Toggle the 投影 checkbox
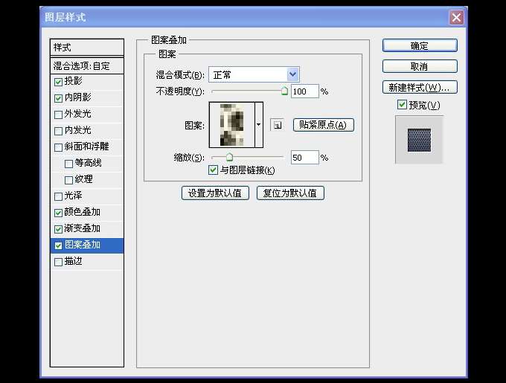Screen dimensions: 506x383 point(59,81)
